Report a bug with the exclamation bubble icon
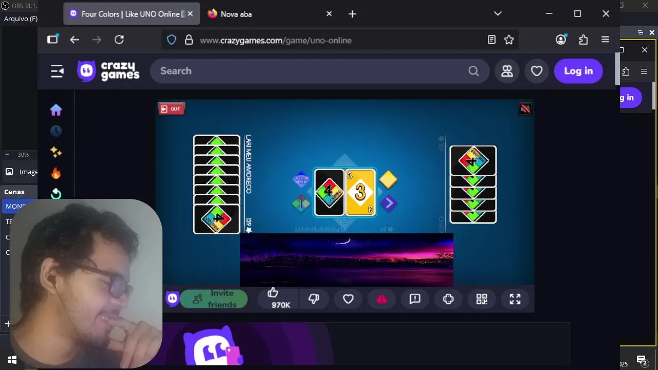The height and width of the screenshot is (370, 658). click(415, 299)
